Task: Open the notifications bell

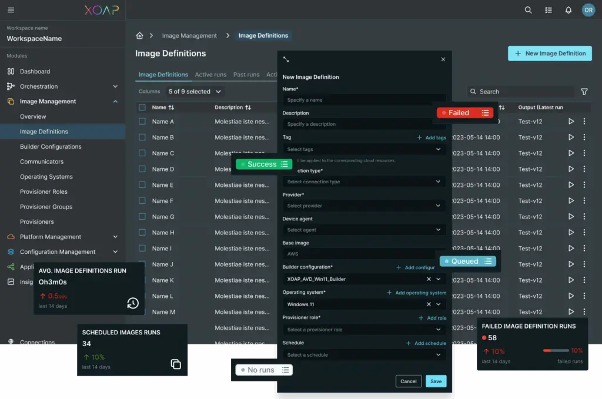Action: point(568,10)
